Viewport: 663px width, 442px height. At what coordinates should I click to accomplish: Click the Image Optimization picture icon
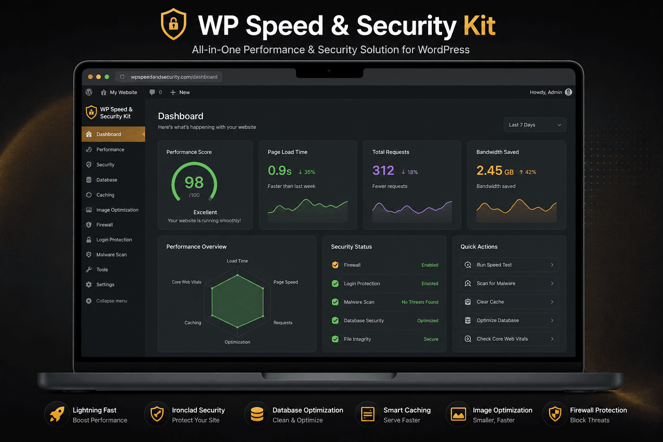click(89, 210)
